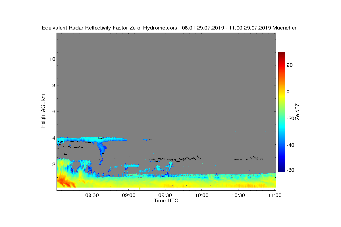
Task: Click the '08:30' time tick label
Action: 92,196
